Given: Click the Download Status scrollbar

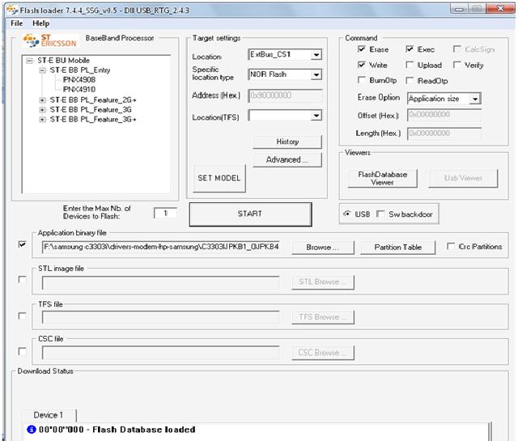Looking at the screenshot, I should [x=490, y=431].
